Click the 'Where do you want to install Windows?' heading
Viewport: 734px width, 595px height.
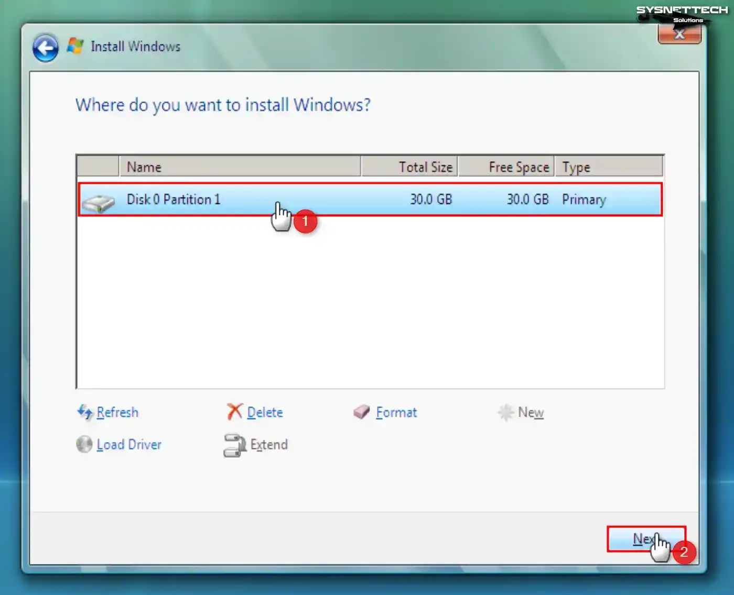pos(223,105)
